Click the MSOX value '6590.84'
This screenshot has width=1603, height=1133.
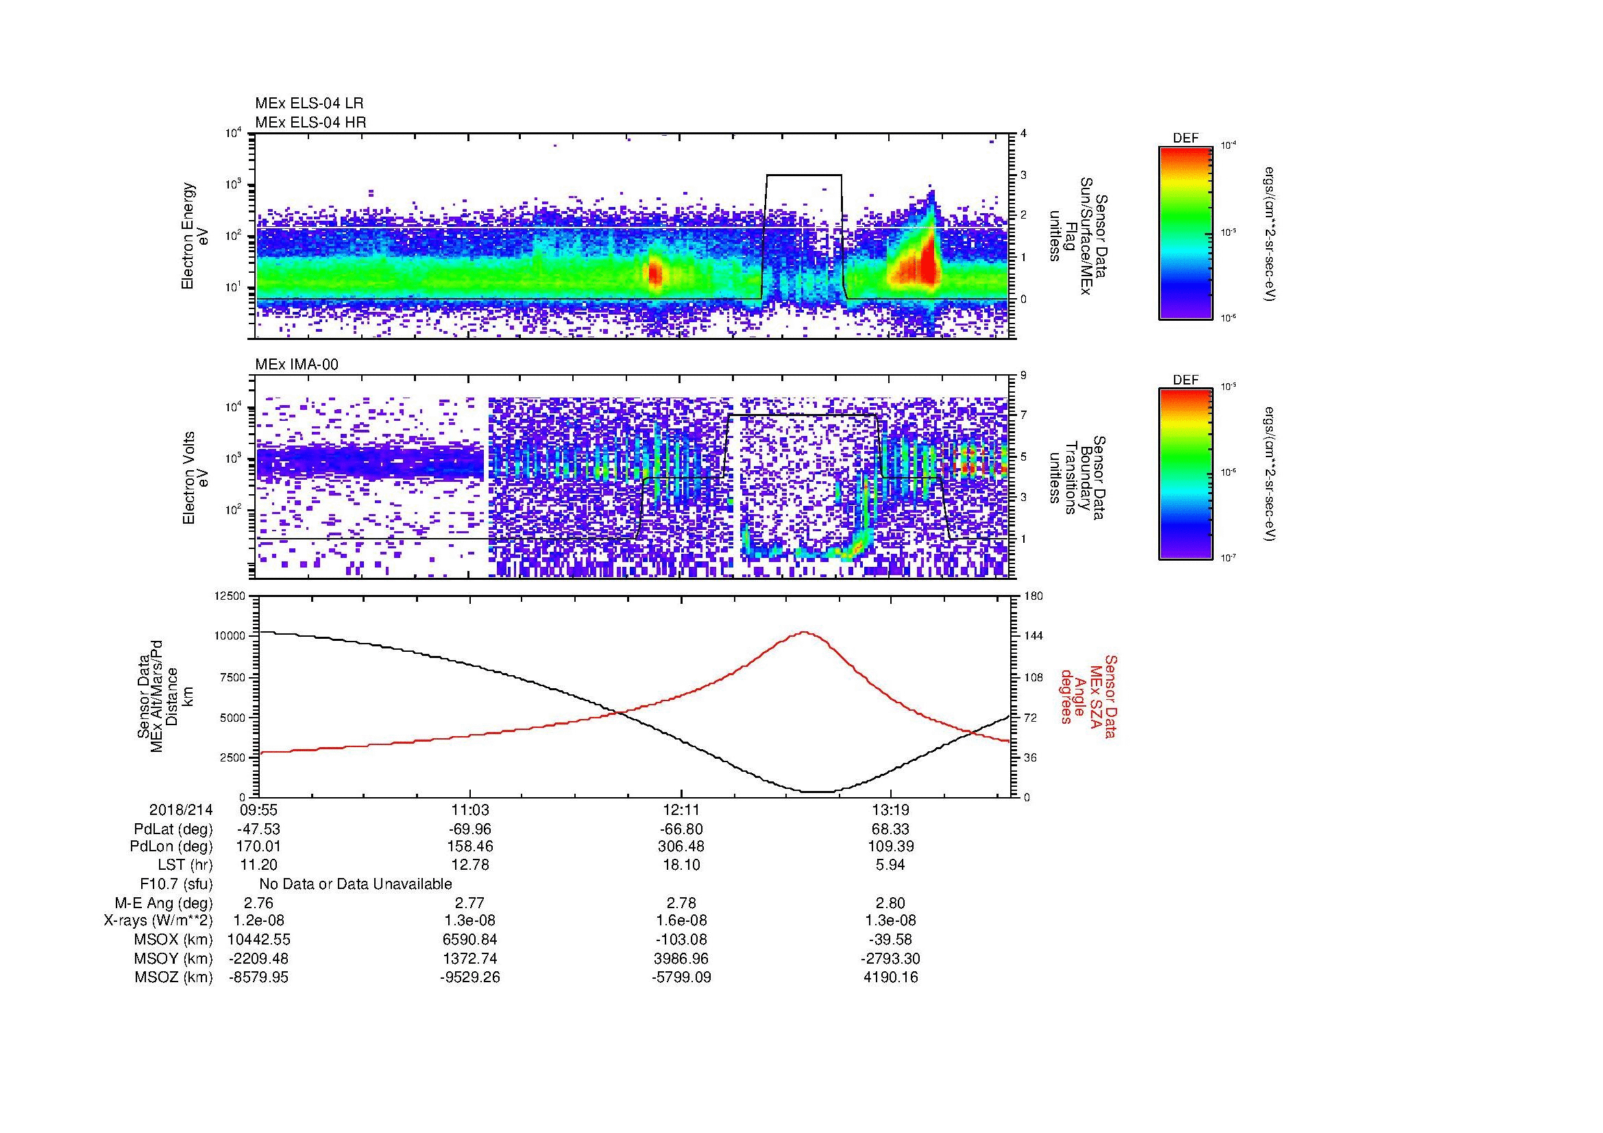coord(470,940)
